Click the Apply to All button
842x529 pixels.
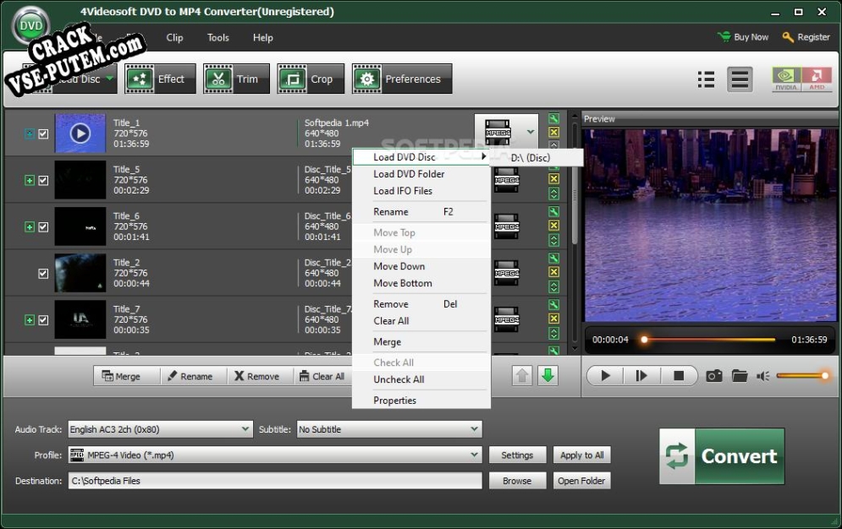(x=581, y=455)
